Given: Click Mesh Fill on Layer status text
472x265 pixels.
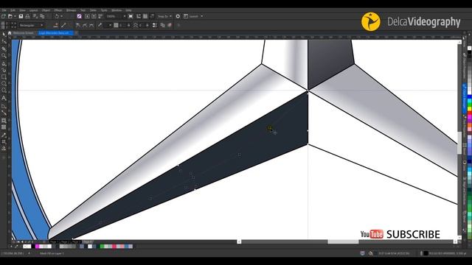Looking at the screenshot, I should 52,253.
